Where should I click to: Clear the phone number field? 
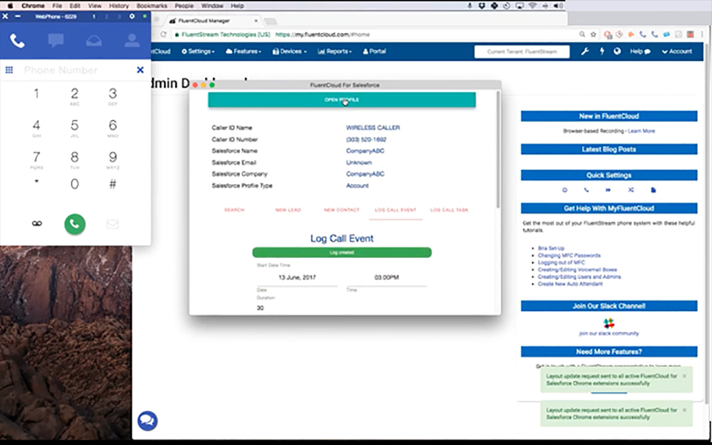140,70
